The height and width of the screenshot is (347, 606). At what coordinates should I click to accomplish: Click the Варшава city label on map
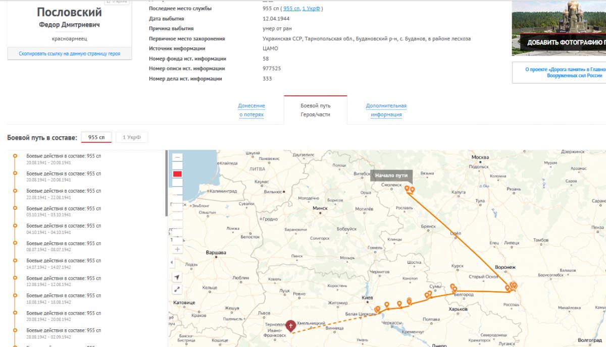coord(216,252)
